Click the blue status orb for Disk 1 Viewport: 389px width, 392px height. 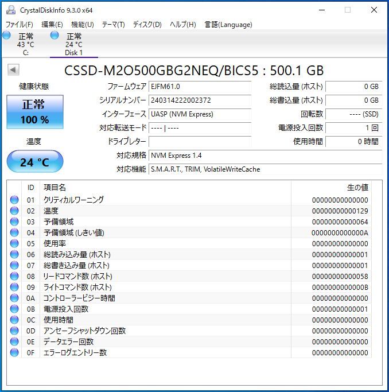55,36
